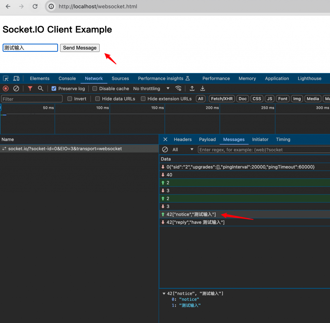Select the Fetch/XHR filter button
330x323 pixels.
pos(222,99)
